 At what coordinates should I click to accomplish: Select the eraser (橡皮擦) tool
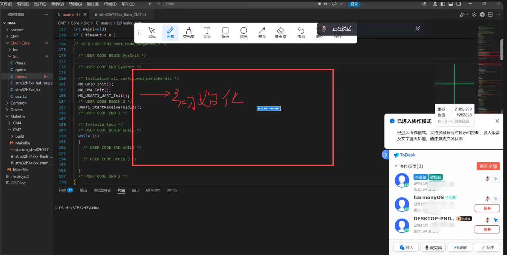click(x=280, y=33)
